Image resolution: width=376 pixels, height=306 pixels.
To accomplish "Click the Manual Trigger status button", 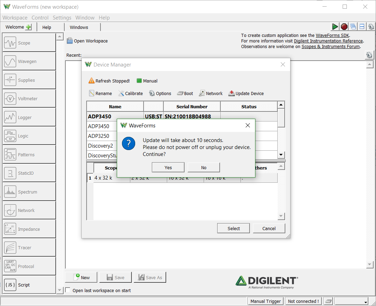I will (x=265, y=301).
